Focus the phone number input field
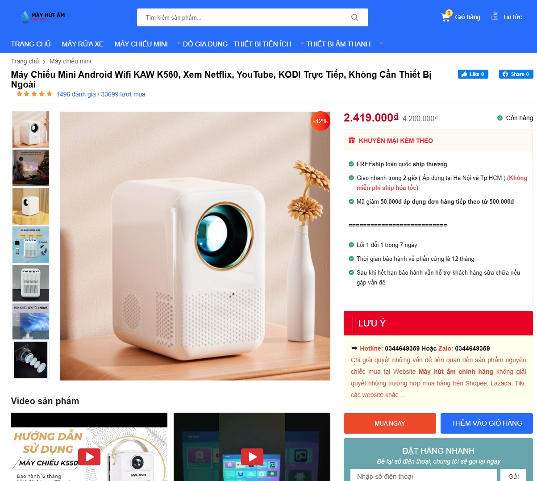This screenshot has width=537, height=481. click(x=424, y=476)
